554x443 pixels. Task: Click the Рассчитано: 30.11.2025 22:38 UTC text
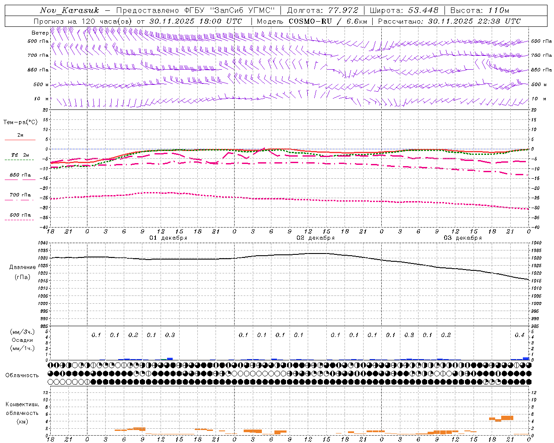tap(449, 21)
